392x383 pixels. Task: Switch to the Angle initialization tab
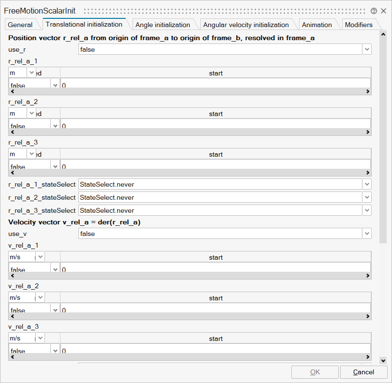click(x=163, y=24)
